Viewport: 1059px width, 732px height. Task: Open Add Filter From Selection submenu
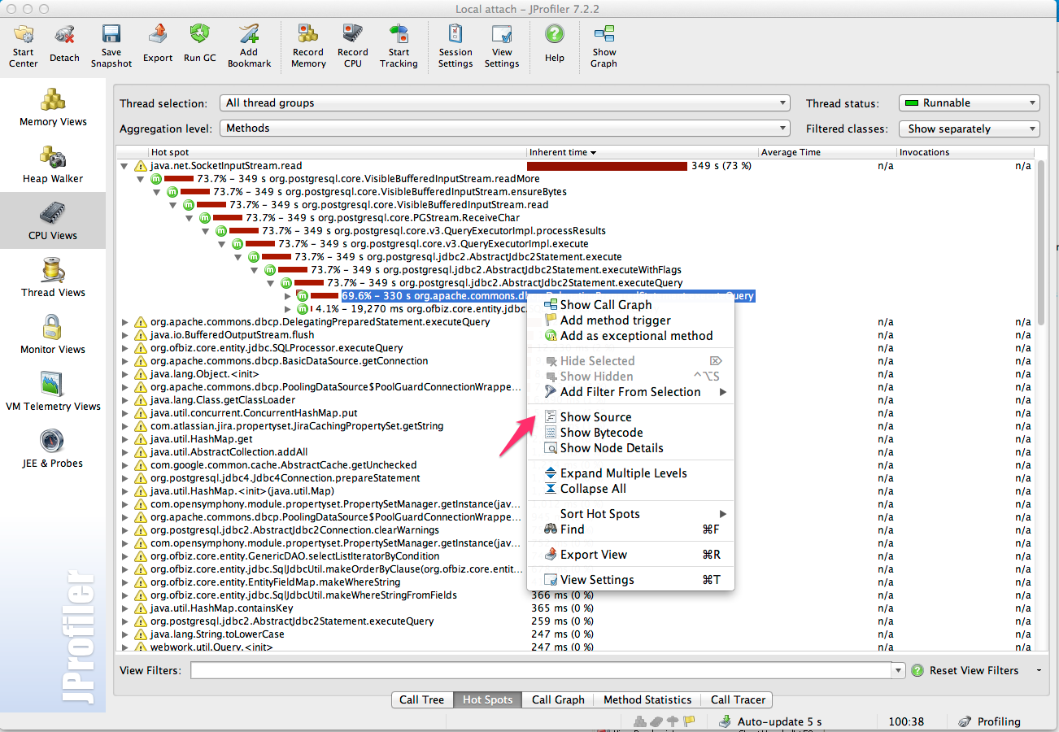[630, 392]
